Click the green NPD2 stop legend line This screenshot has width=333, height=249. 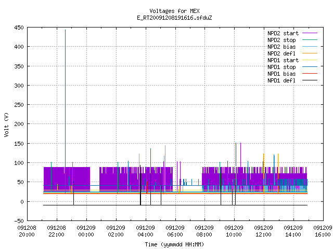310,40
